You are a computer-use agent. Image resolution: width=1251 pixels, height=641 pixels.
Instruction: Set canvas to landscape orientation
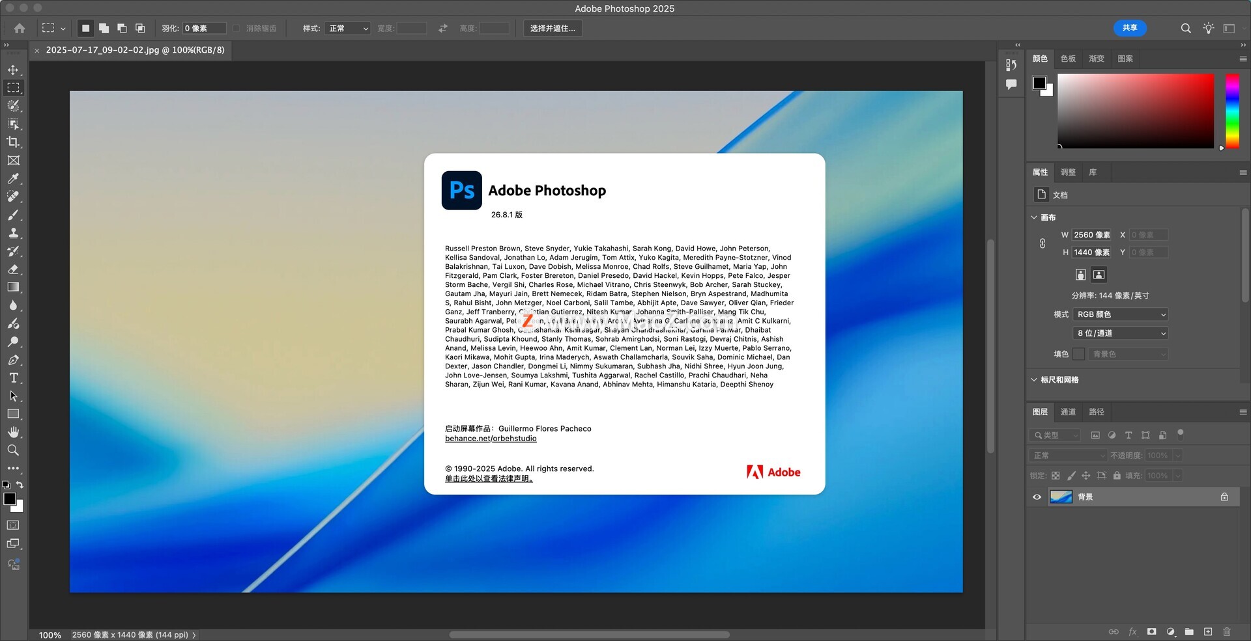click(1099, 275)
